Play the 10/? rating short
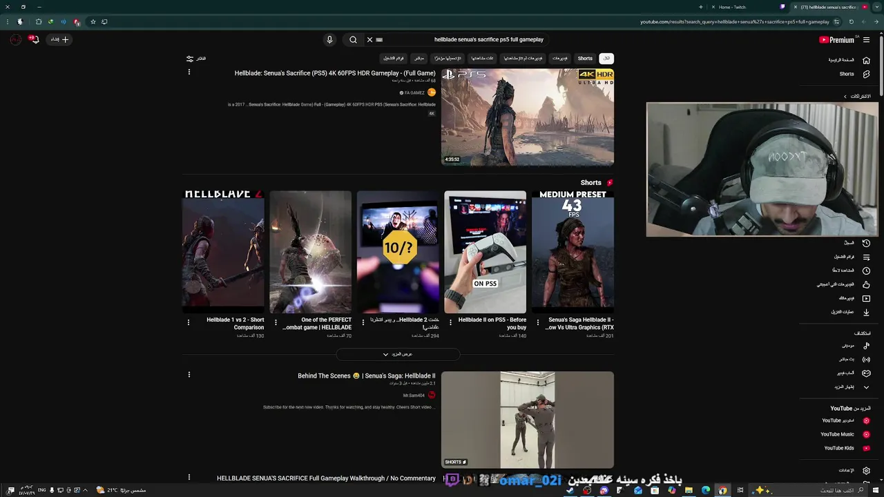The width and height of the screenshot is (884, 497). [398, 252]
